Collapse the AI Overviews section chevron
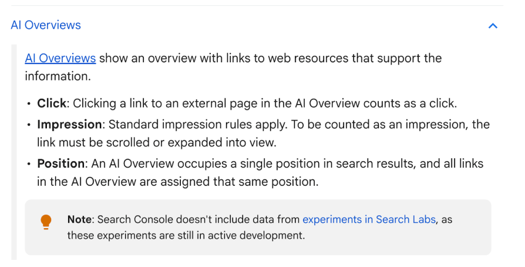 (493, 26)
